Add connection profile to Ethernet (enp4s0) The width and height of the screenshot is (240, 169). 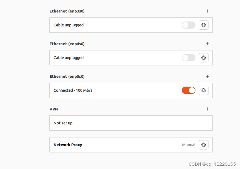(207, 44)
